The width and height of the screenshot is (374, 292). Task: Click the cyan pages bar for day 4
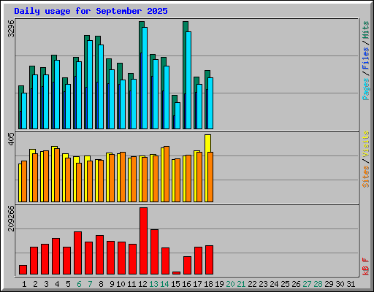(x=57, y=95)
